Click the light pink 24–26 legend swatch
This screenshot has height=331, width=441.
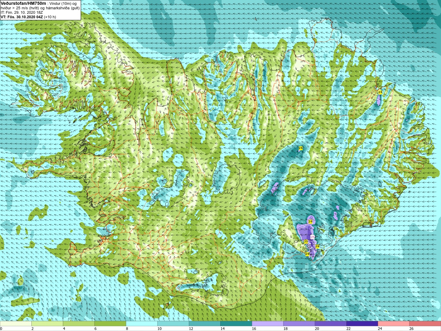point(393,324)
